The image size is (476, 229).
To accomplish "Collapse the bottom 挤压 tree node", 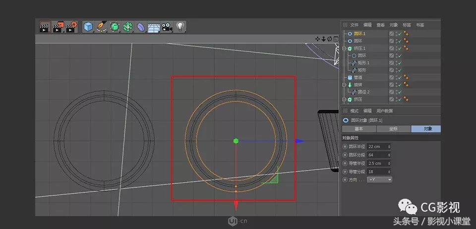I will click(x=344, y=100).
